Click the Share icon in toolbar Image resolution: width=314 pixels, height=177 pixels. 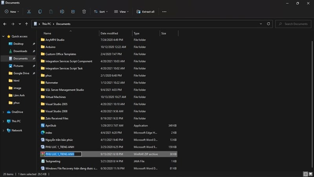(73, 12)
